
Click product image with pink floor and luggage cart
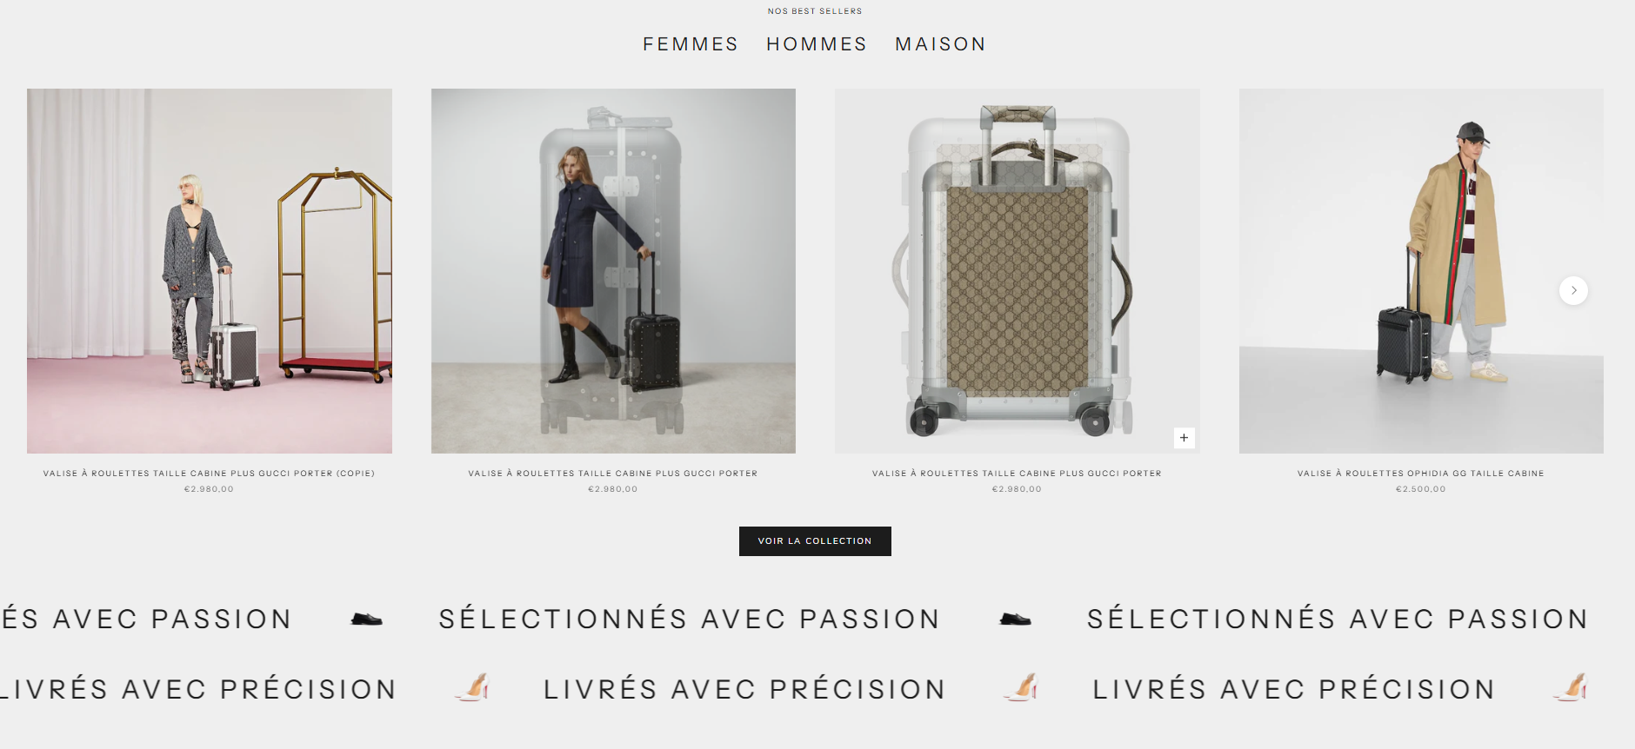click(210, 271)
